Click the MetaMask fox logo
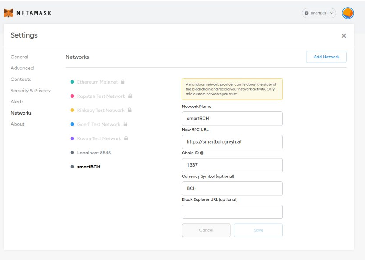The height and width of the screenshot is (260, 365). (8, 13)
